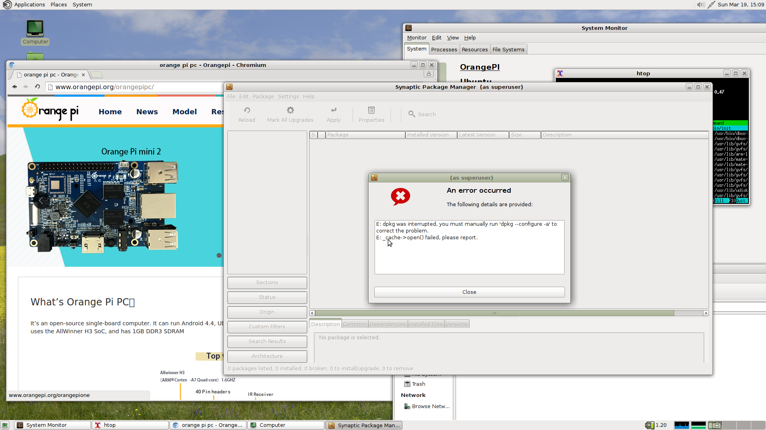Open the Processes tab in System Monitor
Screen dimensions: 766x430
point(444,49)
